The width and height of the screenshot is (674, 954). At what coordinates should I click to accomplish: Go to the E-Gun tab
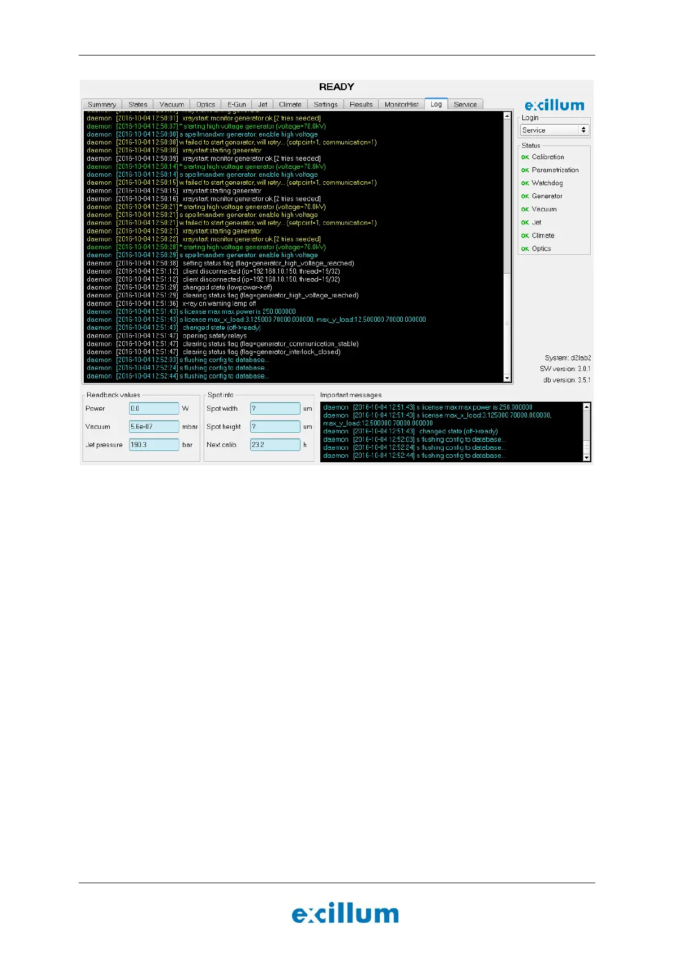tap(237, 104)
